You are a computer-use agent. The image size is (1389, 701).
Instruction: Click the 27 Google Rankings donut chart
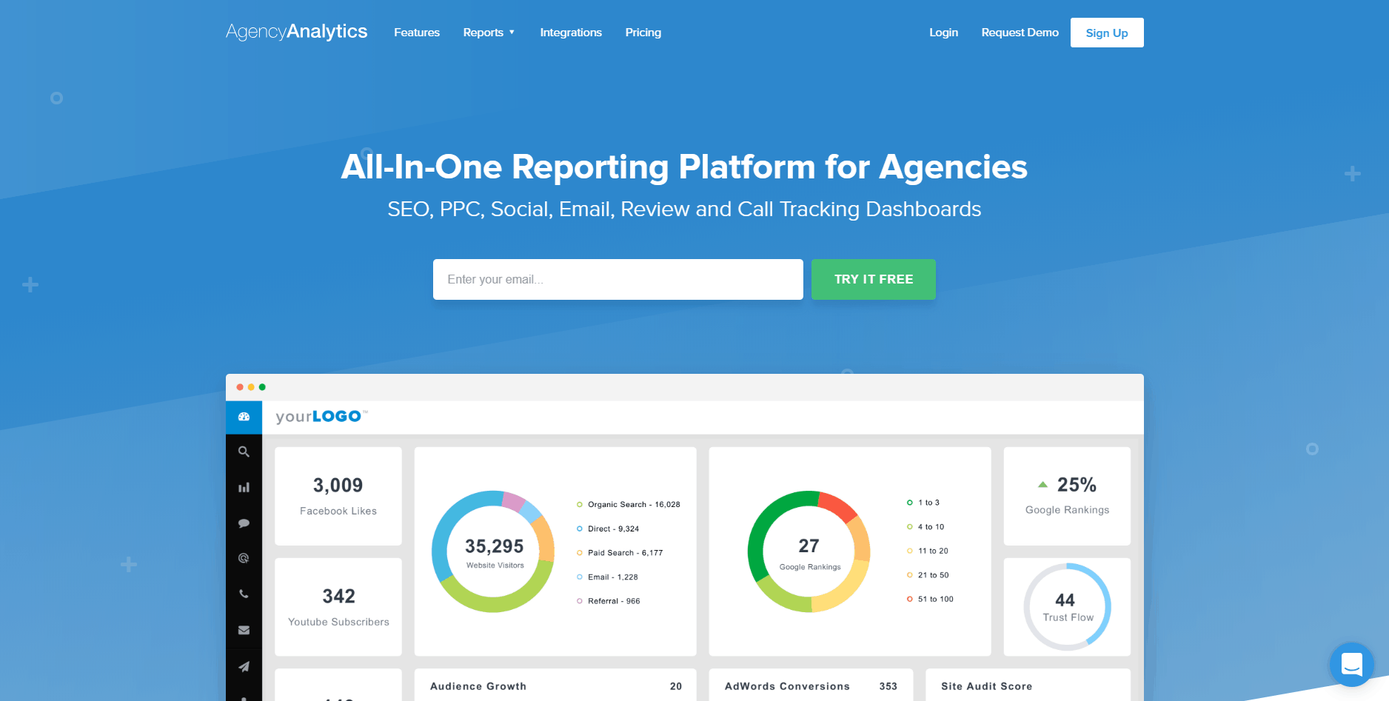[809, 551]
